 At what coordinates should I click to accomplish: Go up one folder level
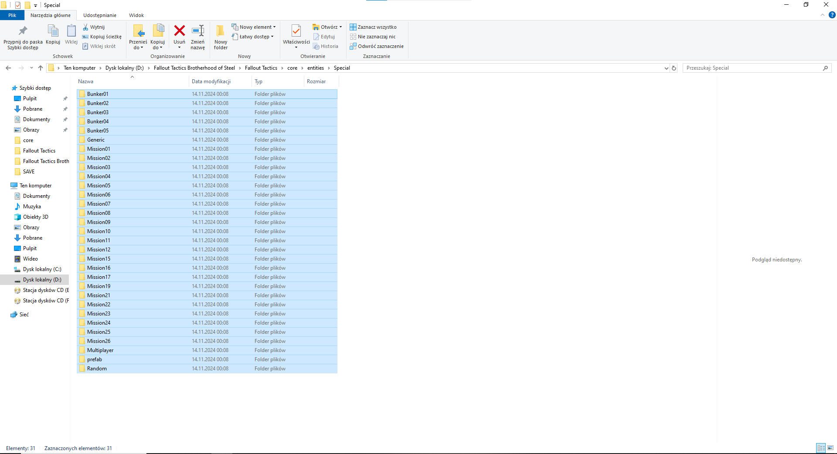click(x=41, y=68)
